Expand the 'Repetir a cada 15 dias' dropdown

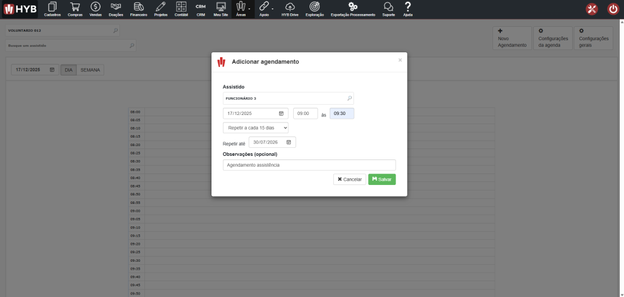point(256,128)
